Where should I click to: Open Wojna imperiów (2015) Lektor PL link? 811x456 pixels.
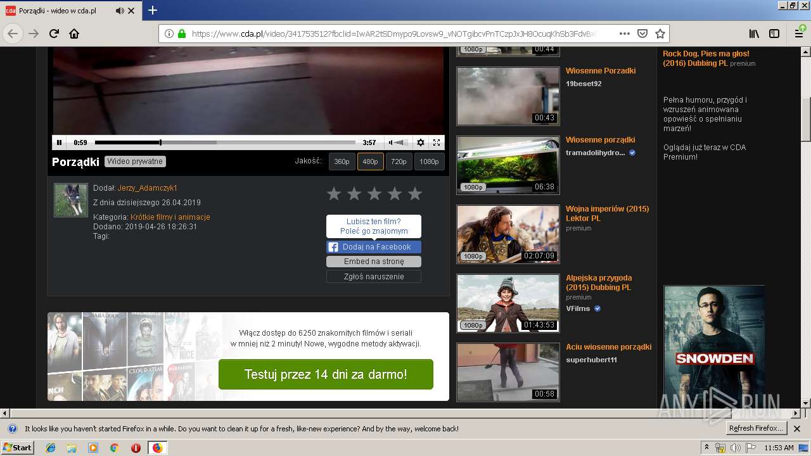click(607, 213)
